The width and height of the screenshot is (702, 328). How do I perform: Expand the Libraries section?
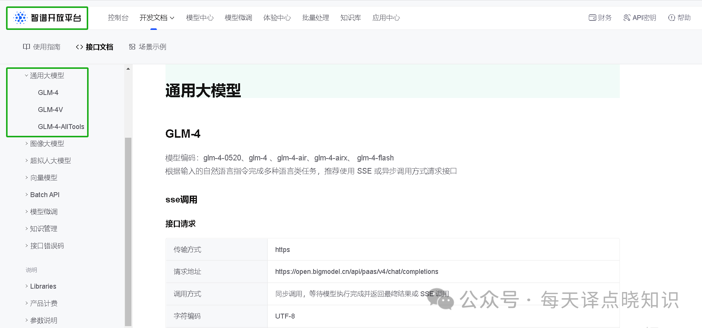tap(27, 286)
